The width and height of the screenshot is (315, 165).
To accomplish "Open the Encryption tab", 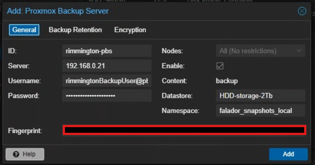I will coord(130,30).
